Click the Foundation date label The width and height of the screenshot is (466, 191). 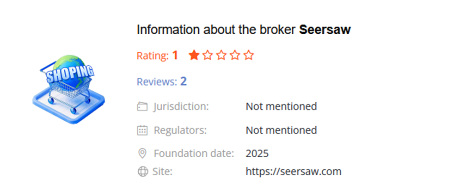point(194,153)
